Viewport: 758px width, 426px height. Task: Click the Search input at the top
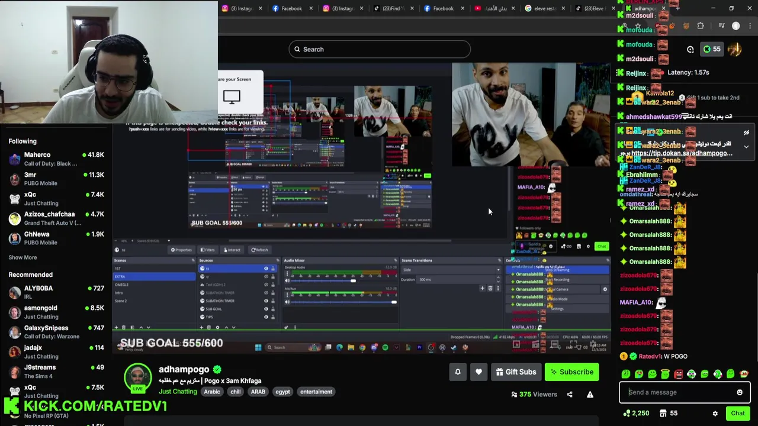coord(380,49)
